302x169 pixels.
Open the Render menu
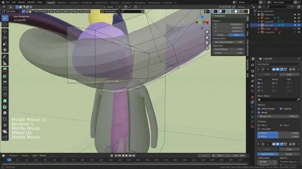click(x=21, y=2)
